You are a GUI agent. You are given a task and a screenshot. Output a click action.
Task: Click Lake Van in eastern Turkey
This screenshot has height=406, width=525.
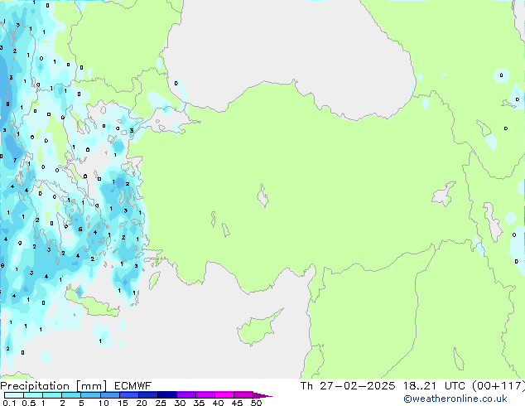click(x=444, y=195)
